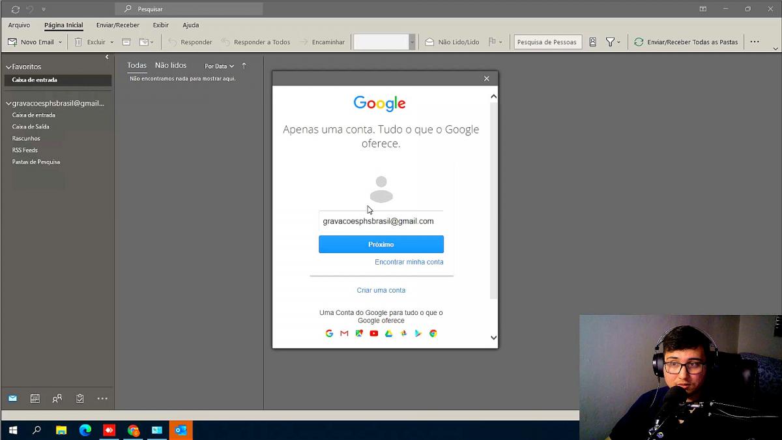Open the Rascunhos folder
Image resolution: width=782 pixels, height=440 pixels.
[x=26, y=138]
